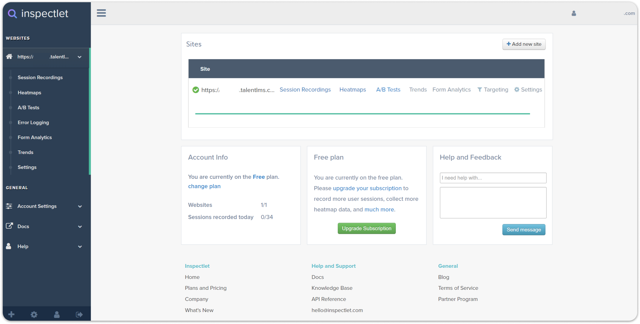Open footer Knowledge Base link
This screenshot has width=640, height=324.
coord(332,288)
